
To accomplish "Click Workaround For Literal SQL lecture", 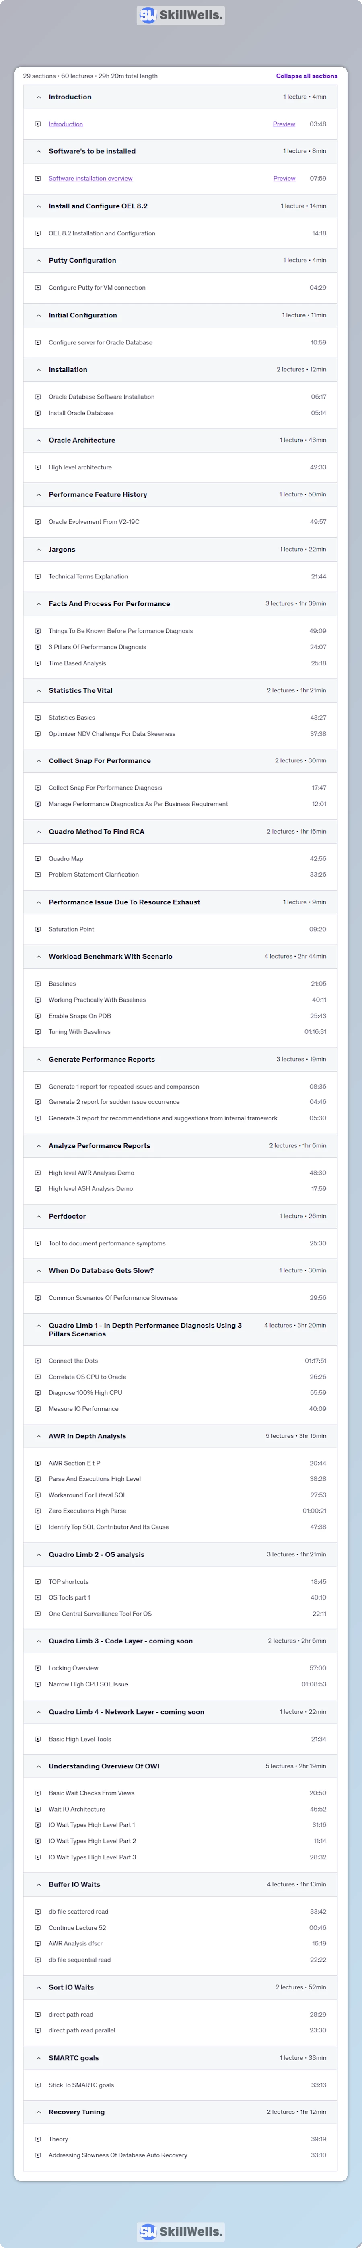I will click(87, 1495).
